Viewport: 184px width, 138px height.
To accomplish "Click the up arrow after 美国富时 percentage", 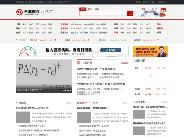I will (x=158, y=40).
